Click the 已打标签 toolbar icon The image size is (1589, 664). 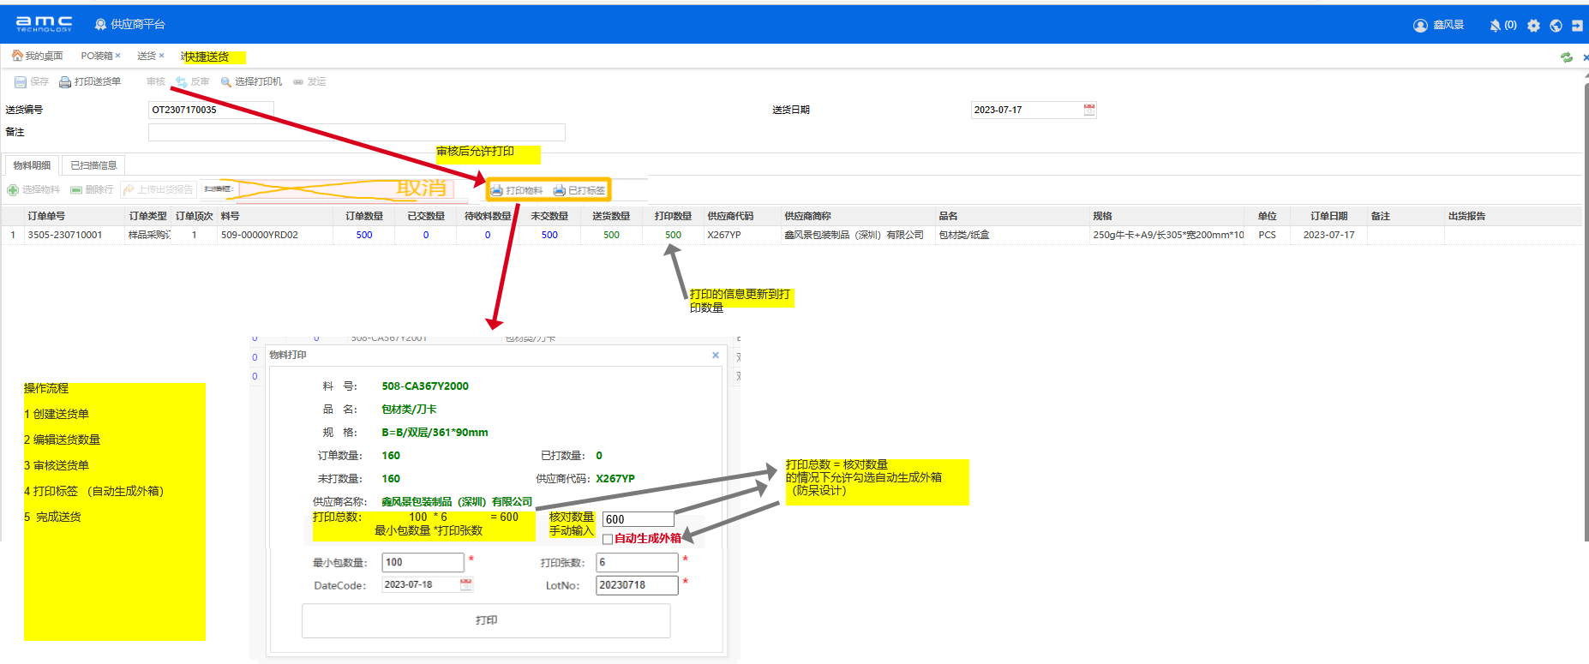(560, 190)
